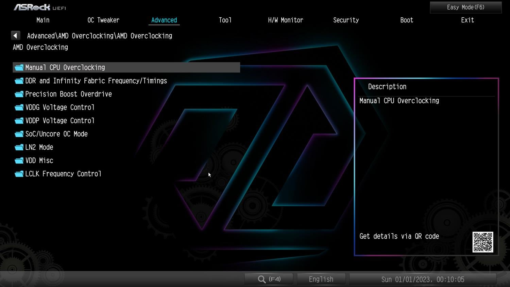This screenshot has height=287, width=510.
Task: Open DDR and Infinity Fabric Frequency/Timings
Action: coord(96,81)
